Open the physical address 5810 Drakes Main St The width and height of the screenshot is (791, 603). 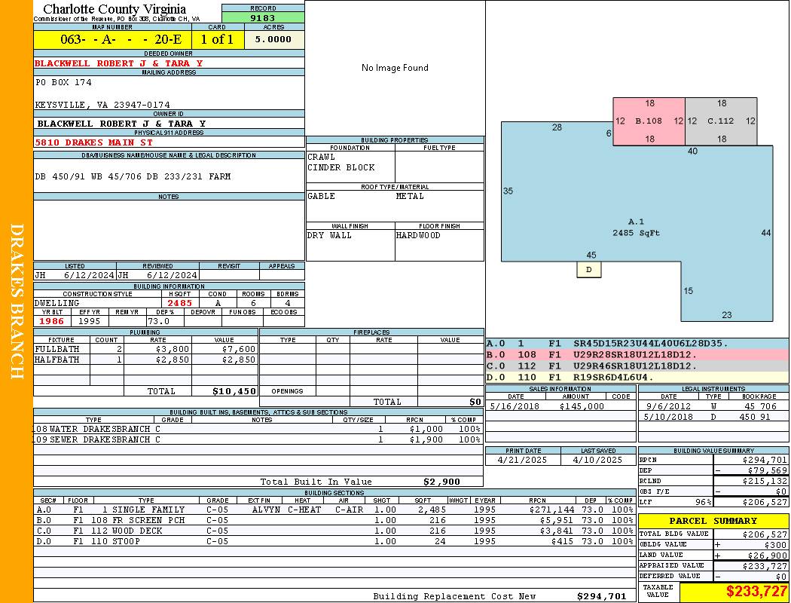(93, 142)
